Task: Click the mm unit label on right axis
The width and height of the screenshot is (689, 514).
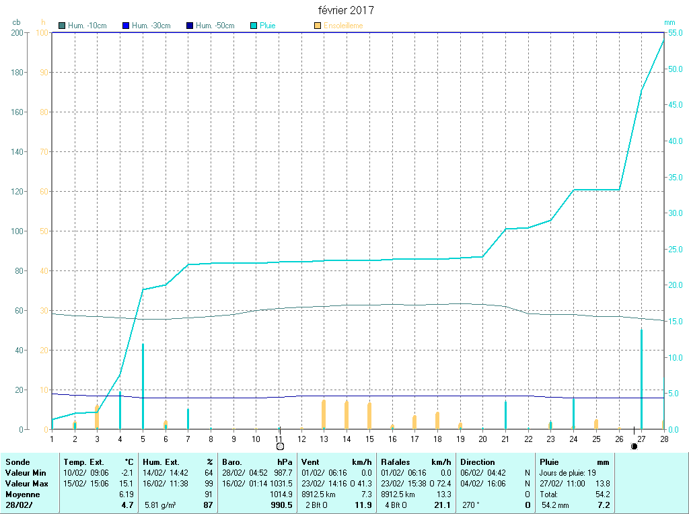Action: (669, 22)
